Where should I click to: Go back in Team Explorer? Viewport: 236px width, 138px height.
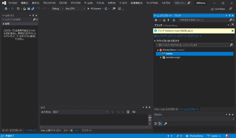coord(156,20)
